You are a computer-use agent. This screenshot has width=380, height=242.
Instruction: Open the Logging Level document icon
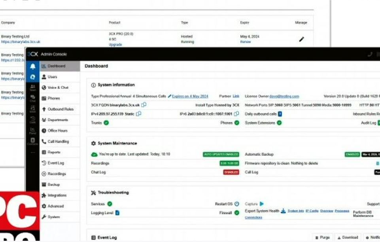[117, 213]
